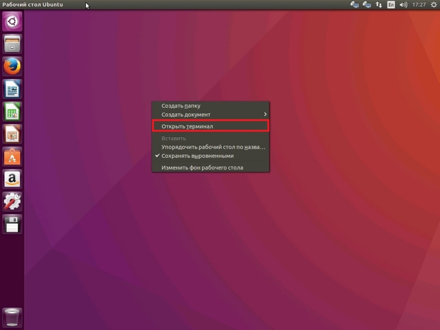This screenshot has height=330, width=440.
Task: Launch the Files manager from the dock
Action: (12, 44)
